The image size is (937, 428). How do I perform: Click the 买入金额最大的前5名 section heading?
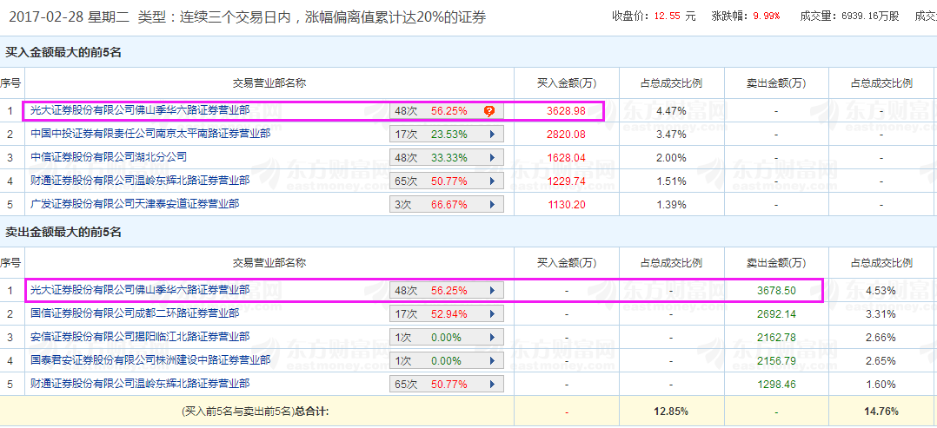63,53
